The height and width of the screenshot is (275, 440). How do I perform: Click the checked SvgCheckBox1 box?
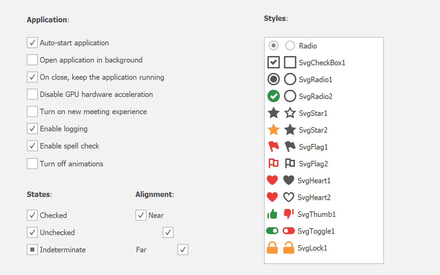[x=274, y=63]
